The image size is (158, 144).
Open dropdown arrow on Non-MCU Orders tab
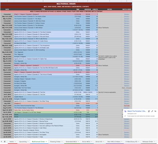(x=122, y=142)
